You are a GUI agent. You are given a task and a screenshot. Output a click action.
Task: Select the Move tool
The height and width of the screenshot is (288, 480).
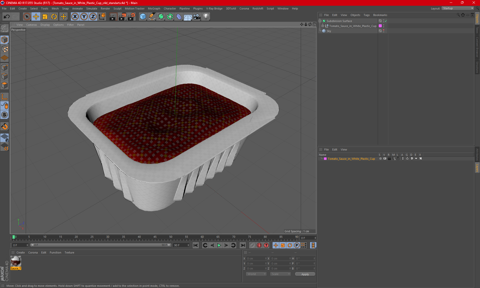36,16
